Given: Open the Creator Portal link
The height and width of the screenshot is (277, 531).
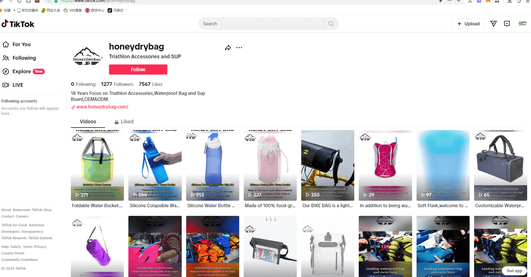Looking at the screenshot, I should coord(13,253).
